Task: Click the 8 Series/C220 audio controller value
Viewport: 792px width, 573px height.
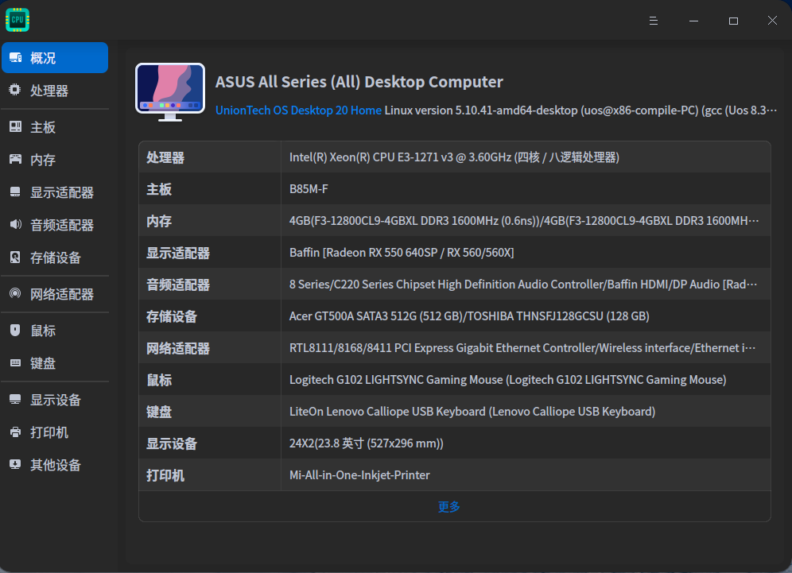Action: [x=523, y=285]
